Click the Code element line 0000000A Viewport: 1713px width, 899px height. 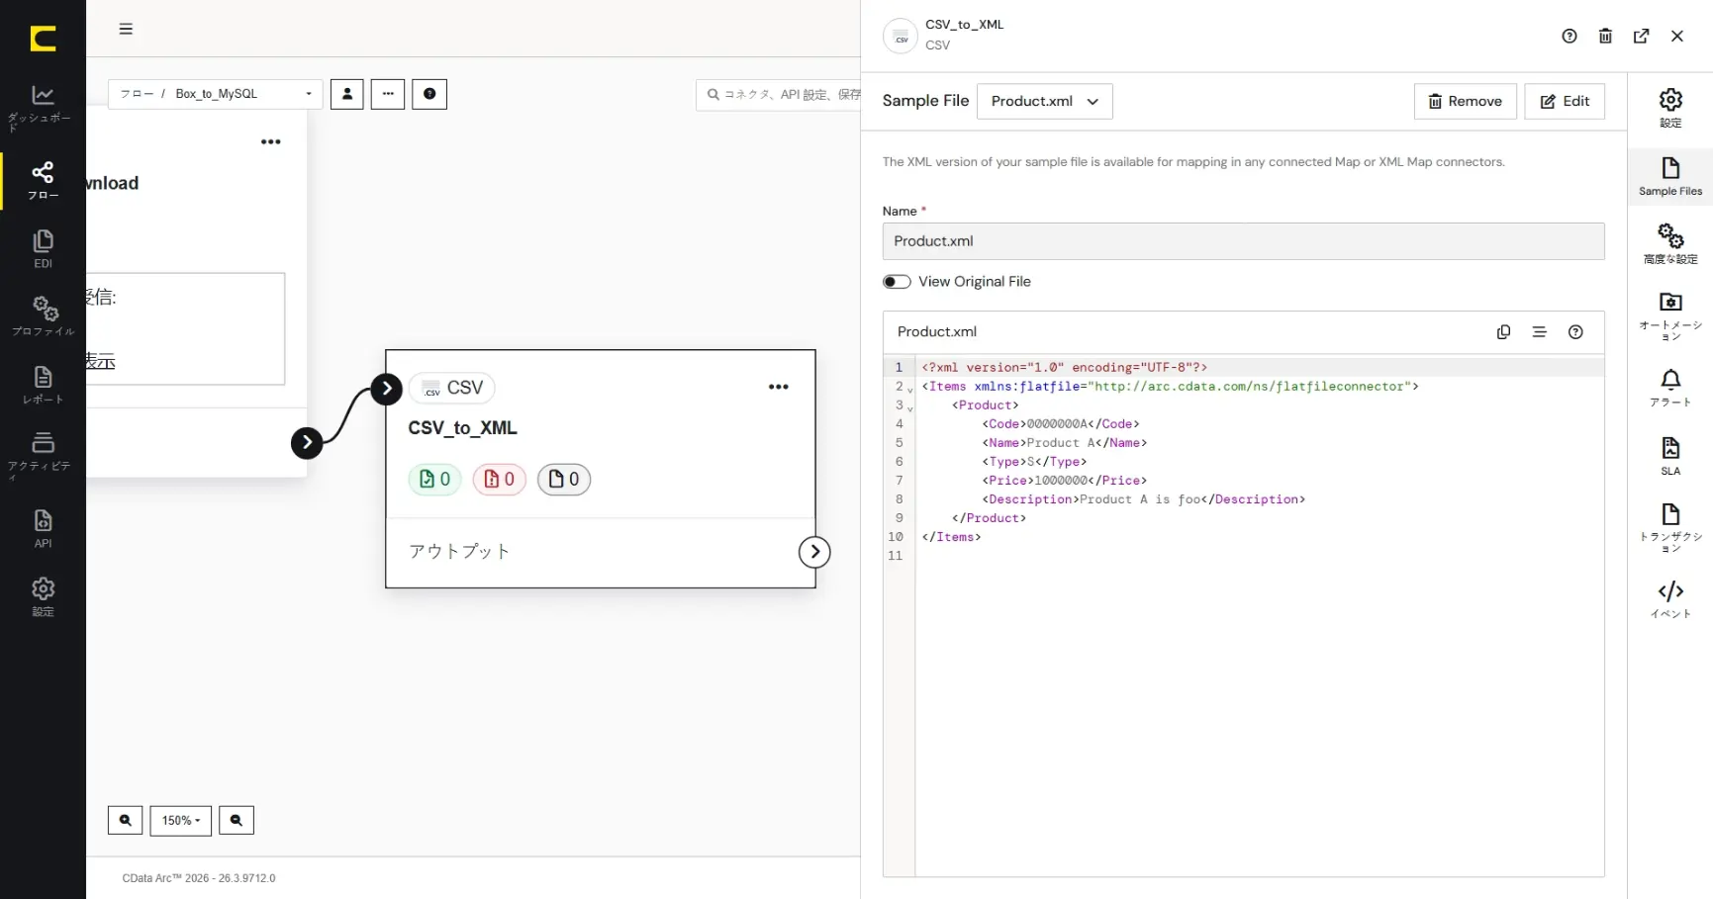[x=1060, y=424]
